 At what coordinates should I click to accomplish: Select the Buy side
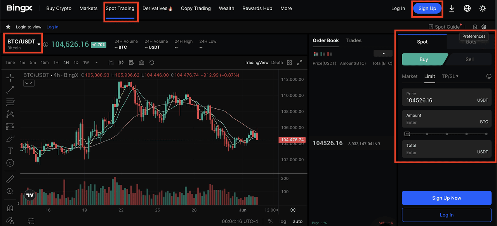click(424, 59)
